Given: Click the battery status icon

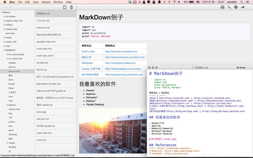Looking at the screenshot, I should [192, 2].
